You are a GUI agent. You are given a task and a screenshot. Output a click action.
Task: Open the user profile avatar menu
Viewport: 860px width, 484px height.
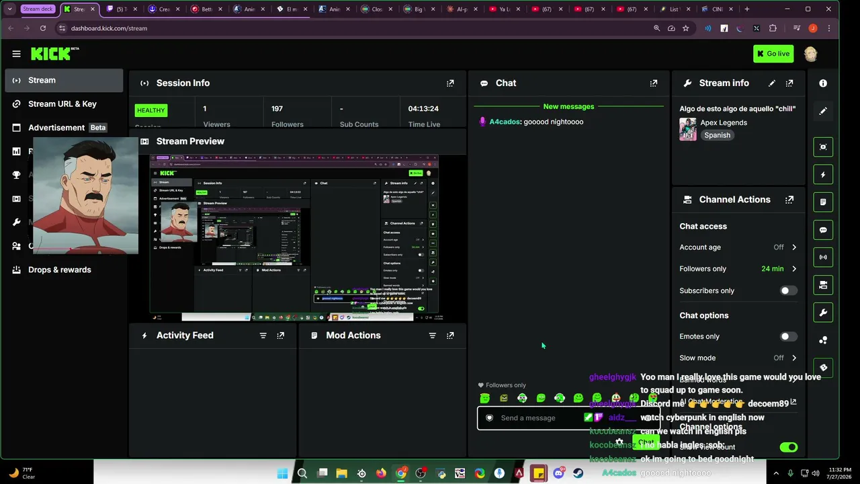point(811,54)
